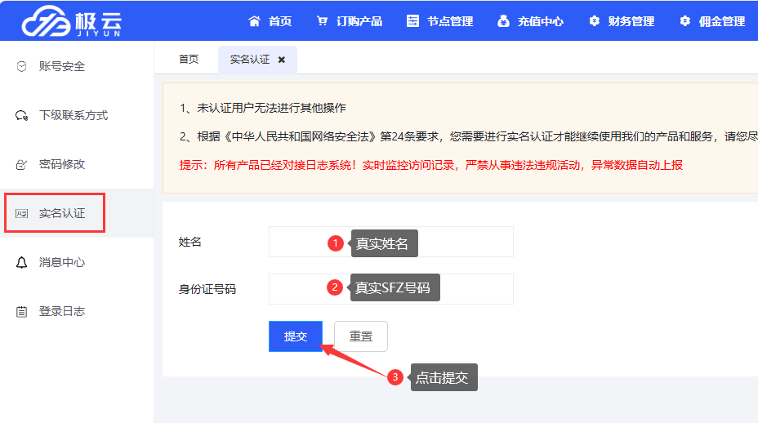Go to 下级联系方式 in sidebar
The height and width of the screenshot is (423, 758).
point(74,115)
